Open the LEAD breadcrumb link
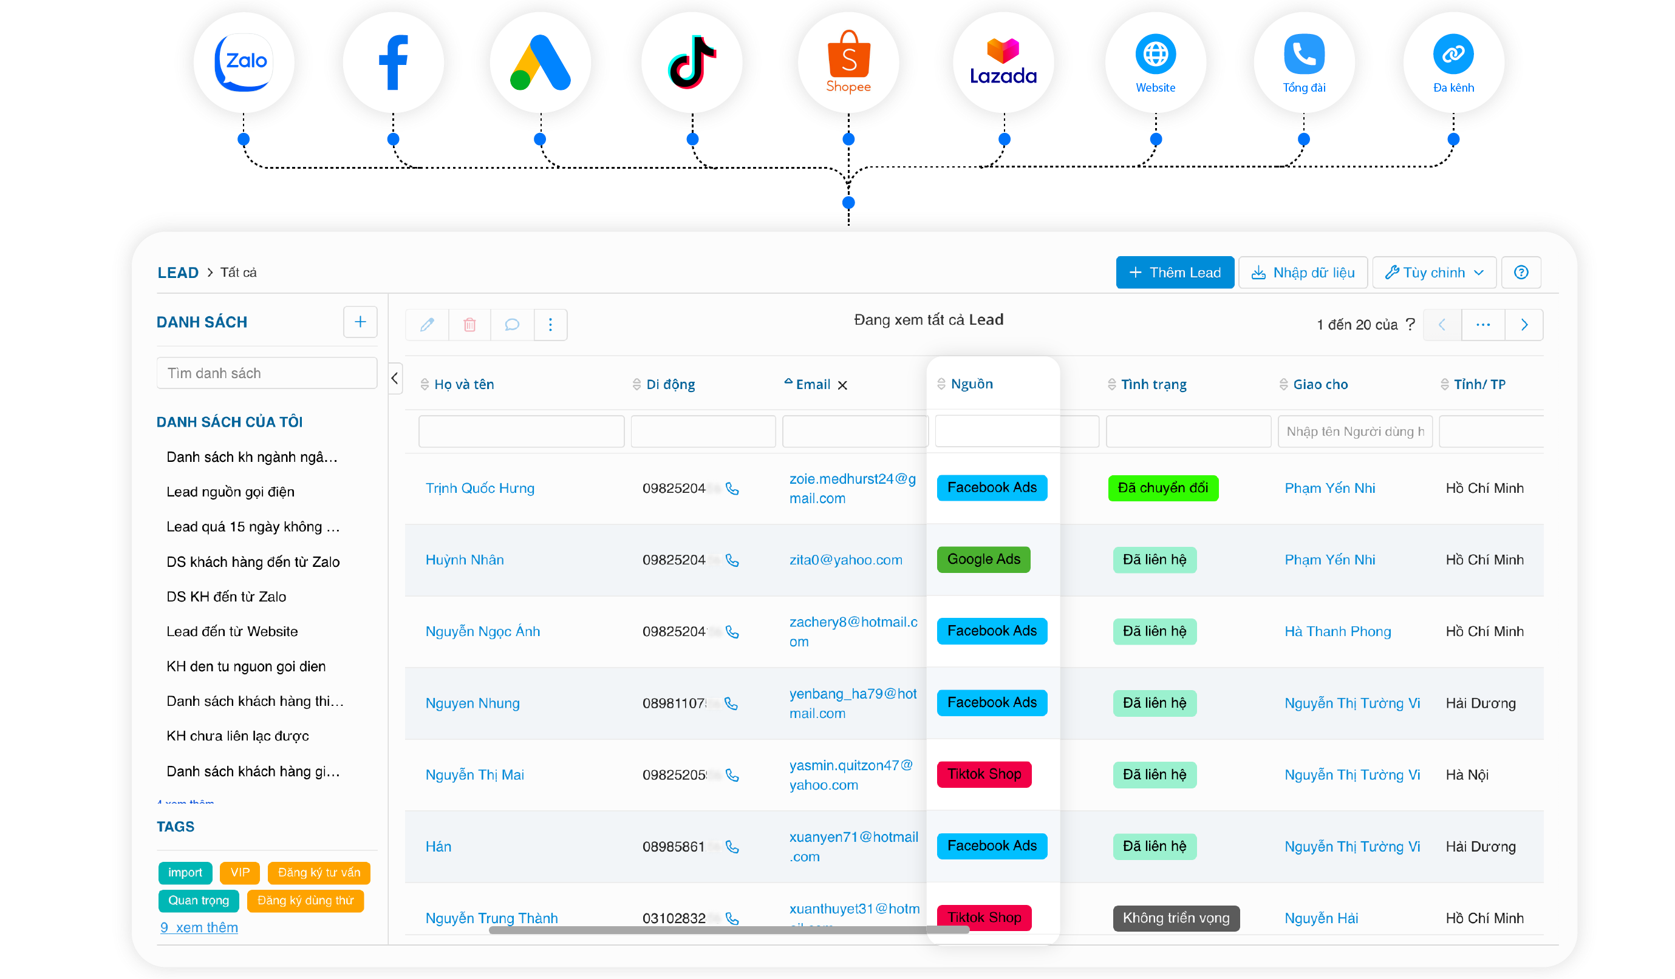The width and height of the screenshot is (1675, 979). coord(178,273)
